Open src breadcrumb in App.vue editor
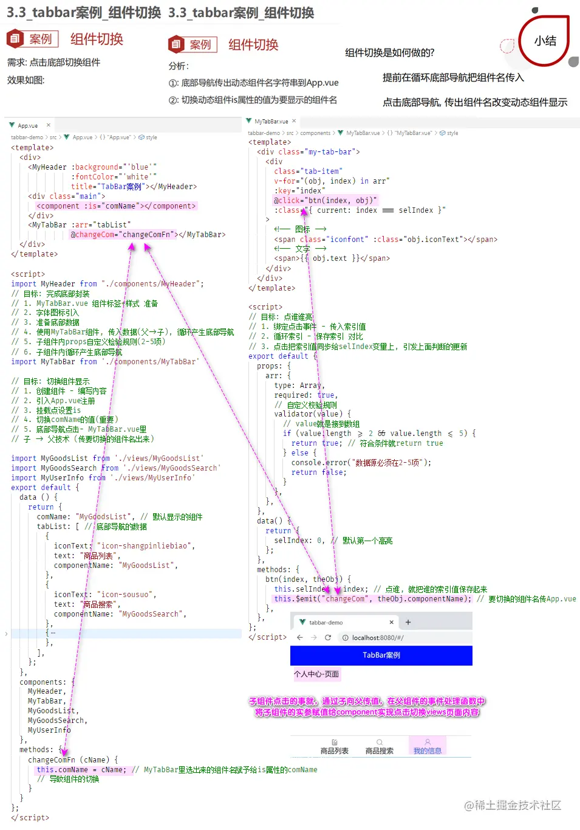This screenshot has height=830, width=580. [53, 137]
